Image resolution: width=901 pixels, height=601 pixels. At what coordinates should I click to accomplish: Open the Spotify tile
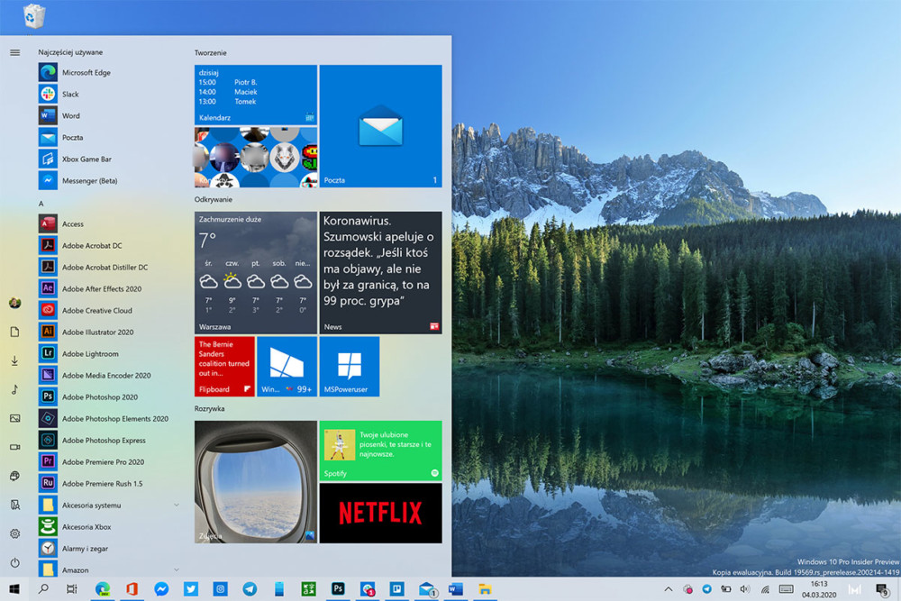pos(381,451)
